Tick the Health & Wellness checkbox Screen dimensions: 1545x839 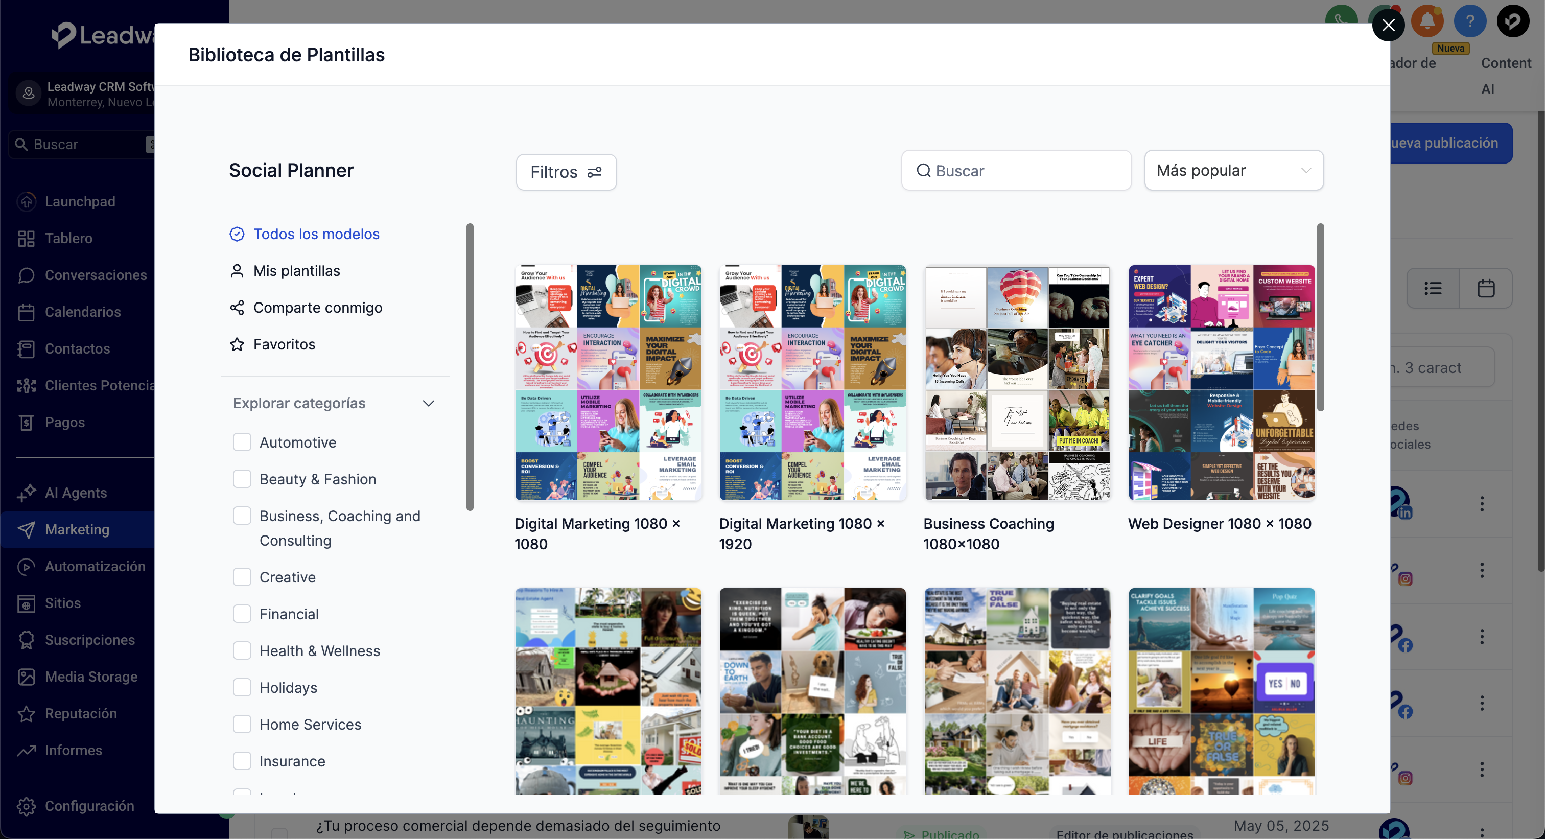tap(242, 650)
